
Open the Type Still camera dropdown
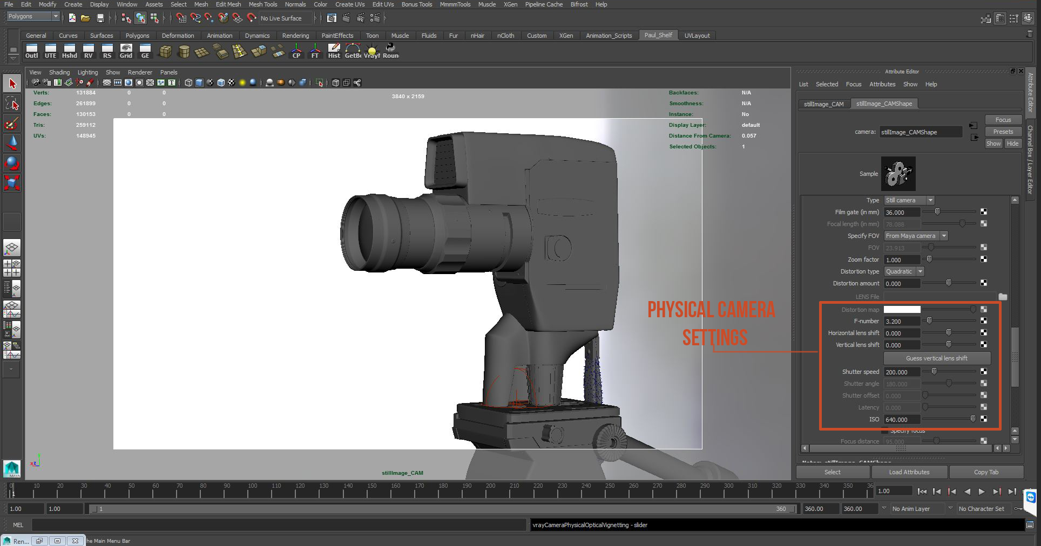909,200
